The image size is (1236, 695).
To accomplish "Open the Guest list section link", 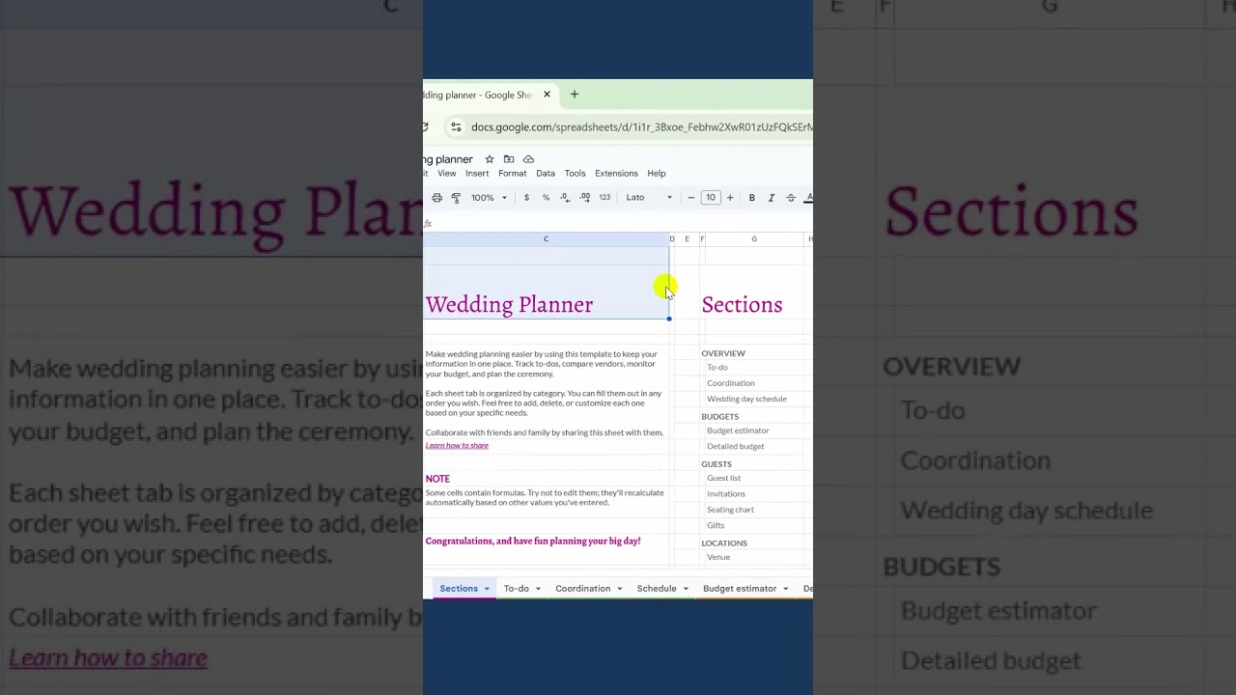I will point(723,478).
